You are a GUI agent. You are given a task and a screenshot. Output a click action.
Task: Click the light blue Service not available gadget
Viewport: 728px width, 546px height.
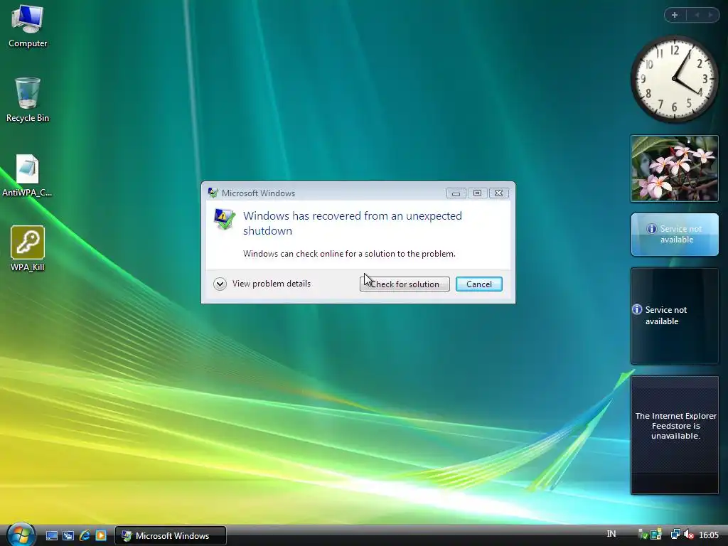pyautogui.click(x=674, y=235)
